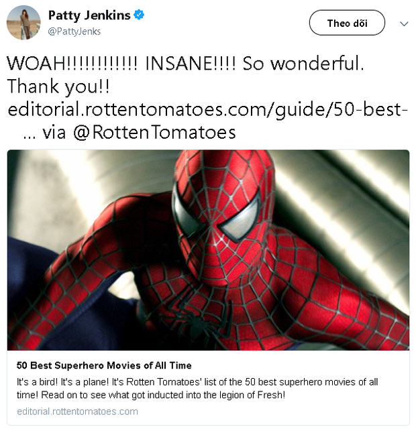Open Patty Jenkins' profile avatar
The image size is (416, 431).
coord(23,23)
